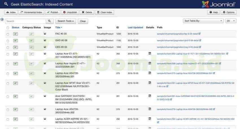The height and width of the screenshot is (129, 240).
Task: Open details icon for Acer GATEWAY NV47H25V
Action: pos(150,96)
